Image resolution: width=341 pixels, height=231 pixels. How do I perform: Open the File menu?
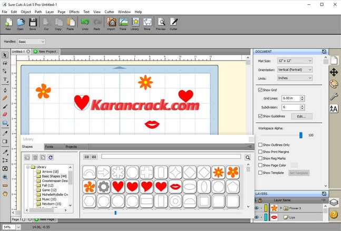tap(5, 12)
